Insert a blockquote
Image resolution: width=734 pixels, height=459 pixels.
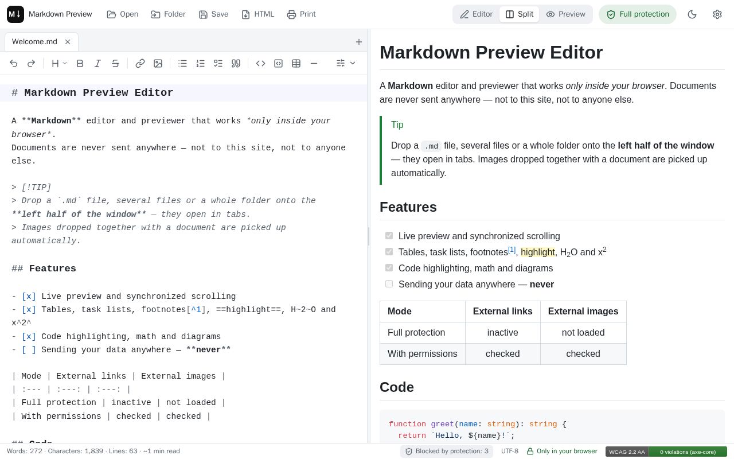[x=236, y=64]
